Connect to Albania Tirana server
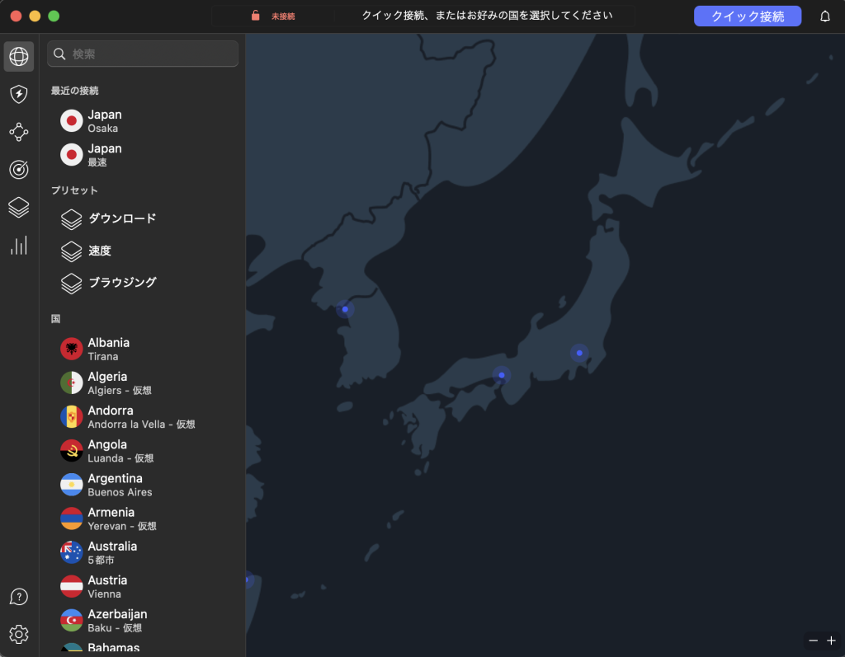845x657 pixels. pyautogui.click(x=108, y=349)
